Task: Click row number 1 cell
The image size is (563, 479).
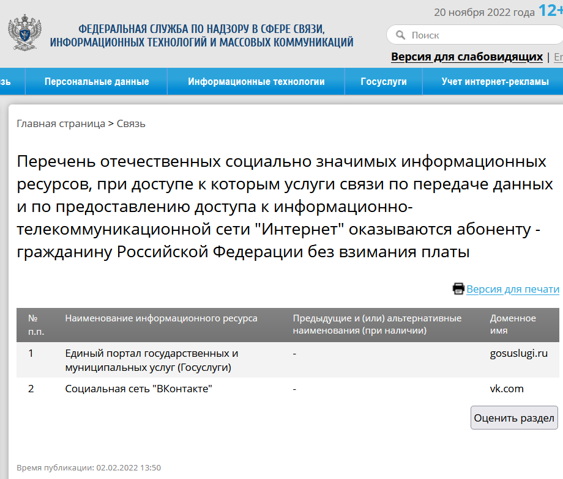Action: (31, 354)
